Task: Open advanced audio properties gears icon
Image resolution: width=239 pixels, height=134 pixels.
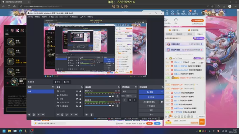Action: click(86, 115)
